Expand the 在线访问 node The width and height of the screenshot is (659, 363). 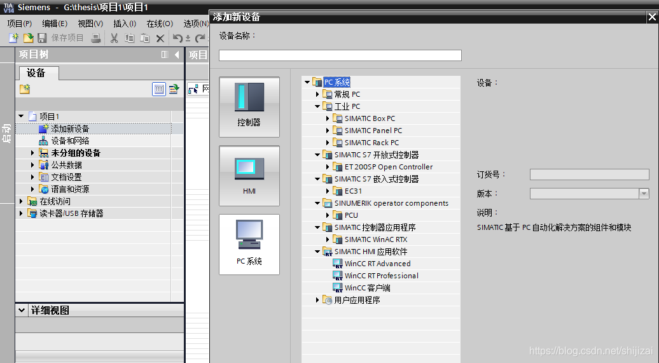[21, 201]
